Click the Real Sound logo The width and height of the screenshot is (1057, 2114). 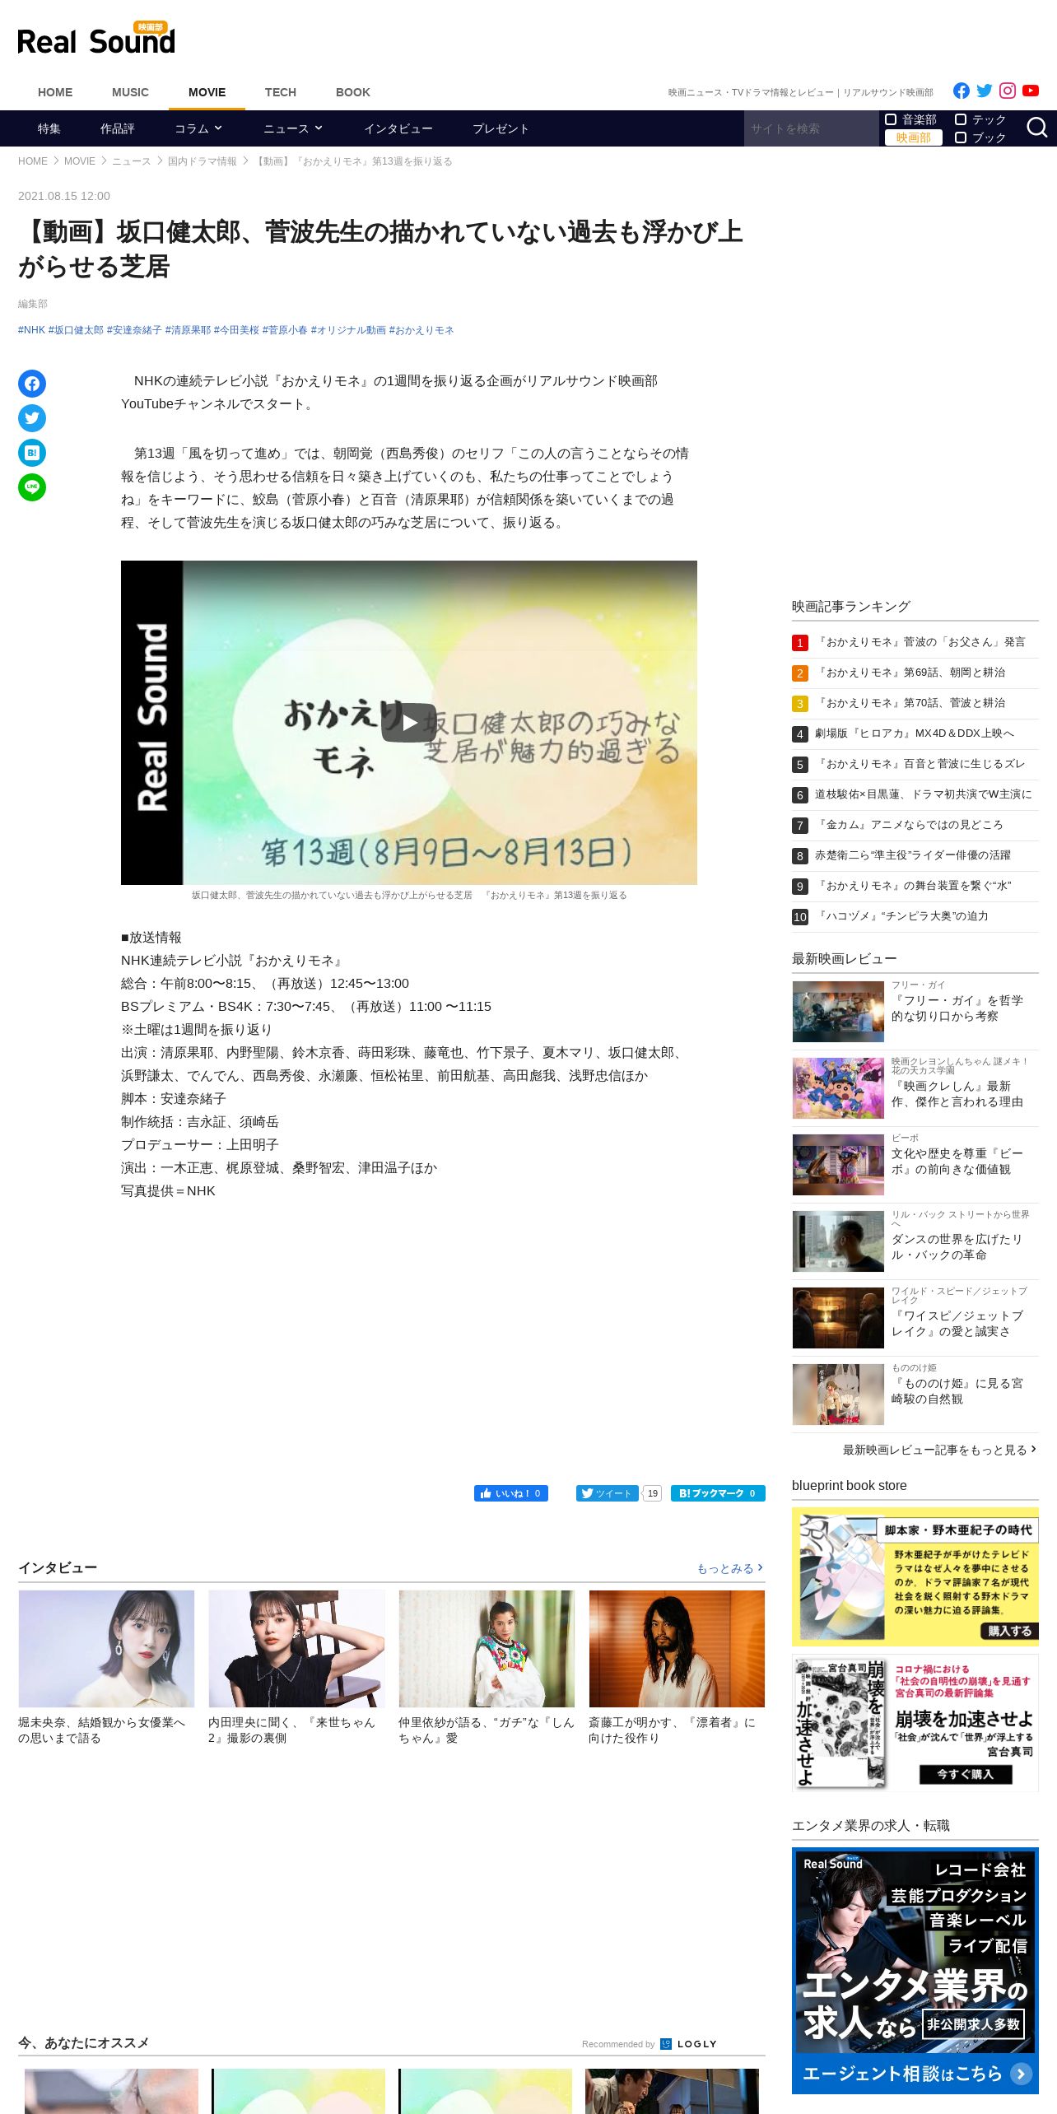coord(96,39)
